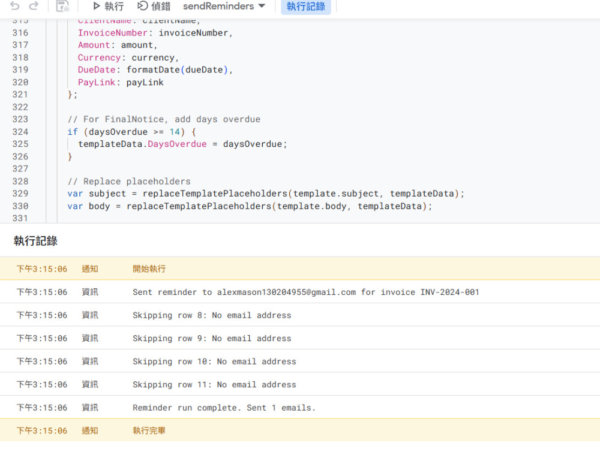Click line number 329 in the gutter
This screenshot has height=449, width=600.
(x=20, y=194)
